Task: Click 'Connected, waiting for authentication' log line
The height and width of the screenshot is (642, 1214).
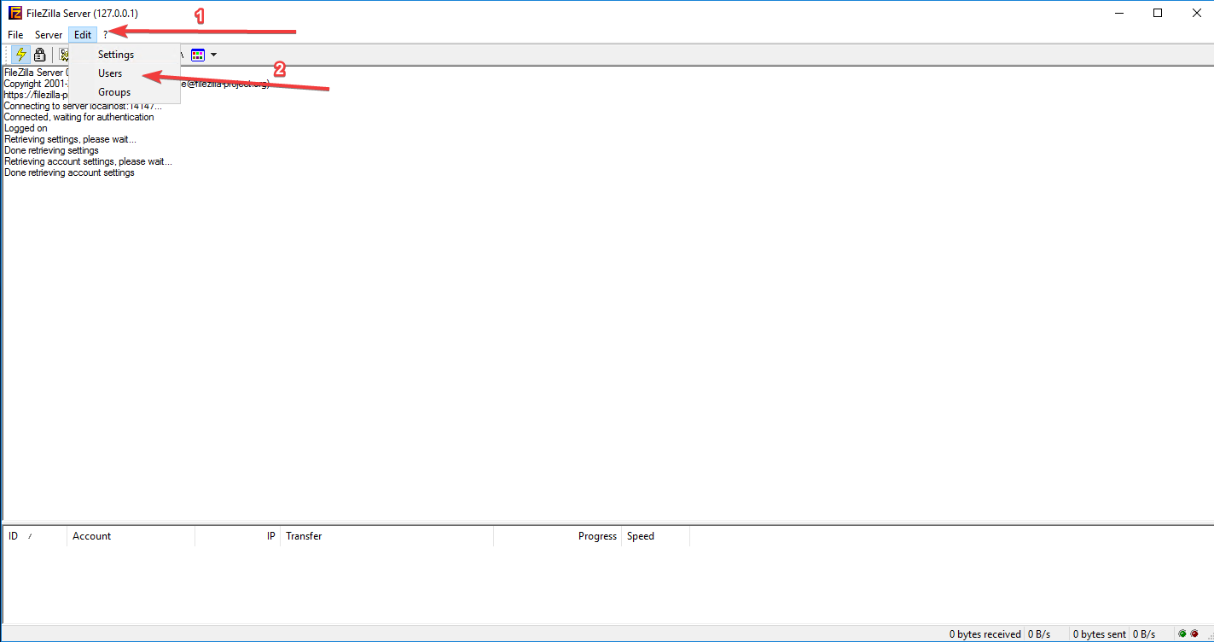Action: pos(79,117)
